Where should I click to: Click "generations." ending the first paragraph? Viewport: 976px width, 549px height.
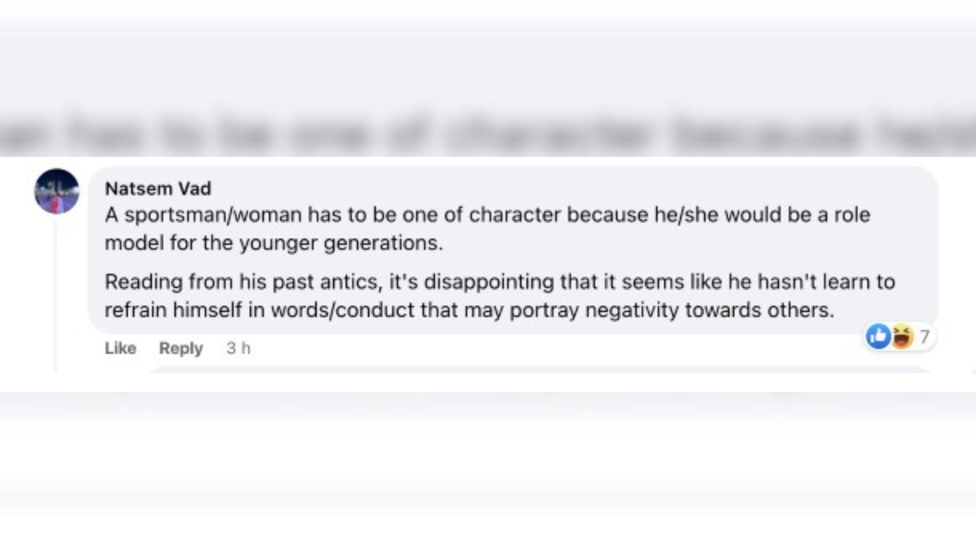(383, 243)
